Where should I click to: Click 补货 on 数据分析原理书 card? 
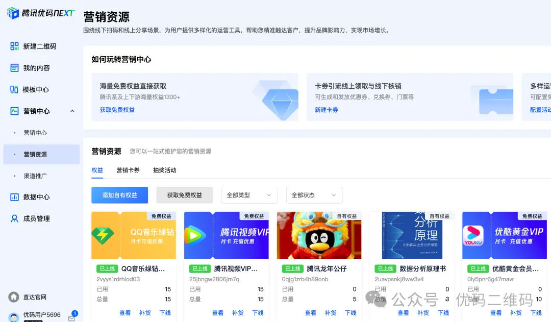tap(423, 313)
